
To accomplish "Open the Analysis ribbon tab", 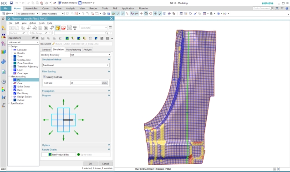I will click(x=71, y=8).
